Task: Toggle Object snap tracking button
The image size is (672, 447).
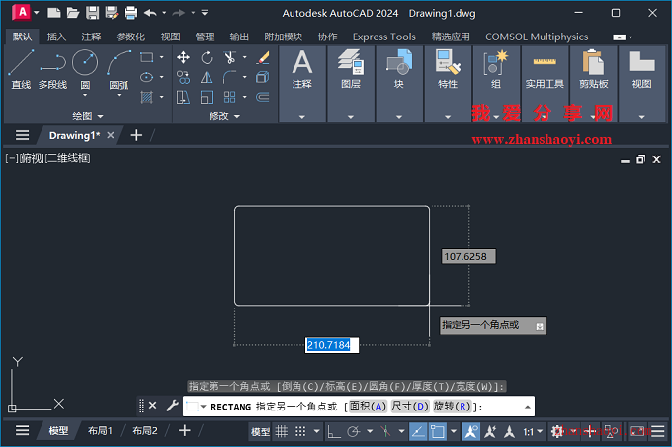Action: tap(418, 431)
